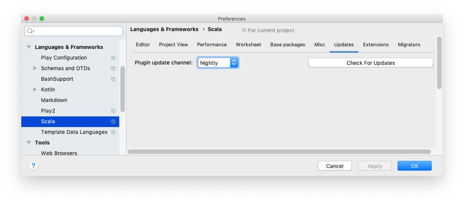Open the Performance tab
This screenshot has height=204, width=464.
pyautogui.click(x=212, y=44)
